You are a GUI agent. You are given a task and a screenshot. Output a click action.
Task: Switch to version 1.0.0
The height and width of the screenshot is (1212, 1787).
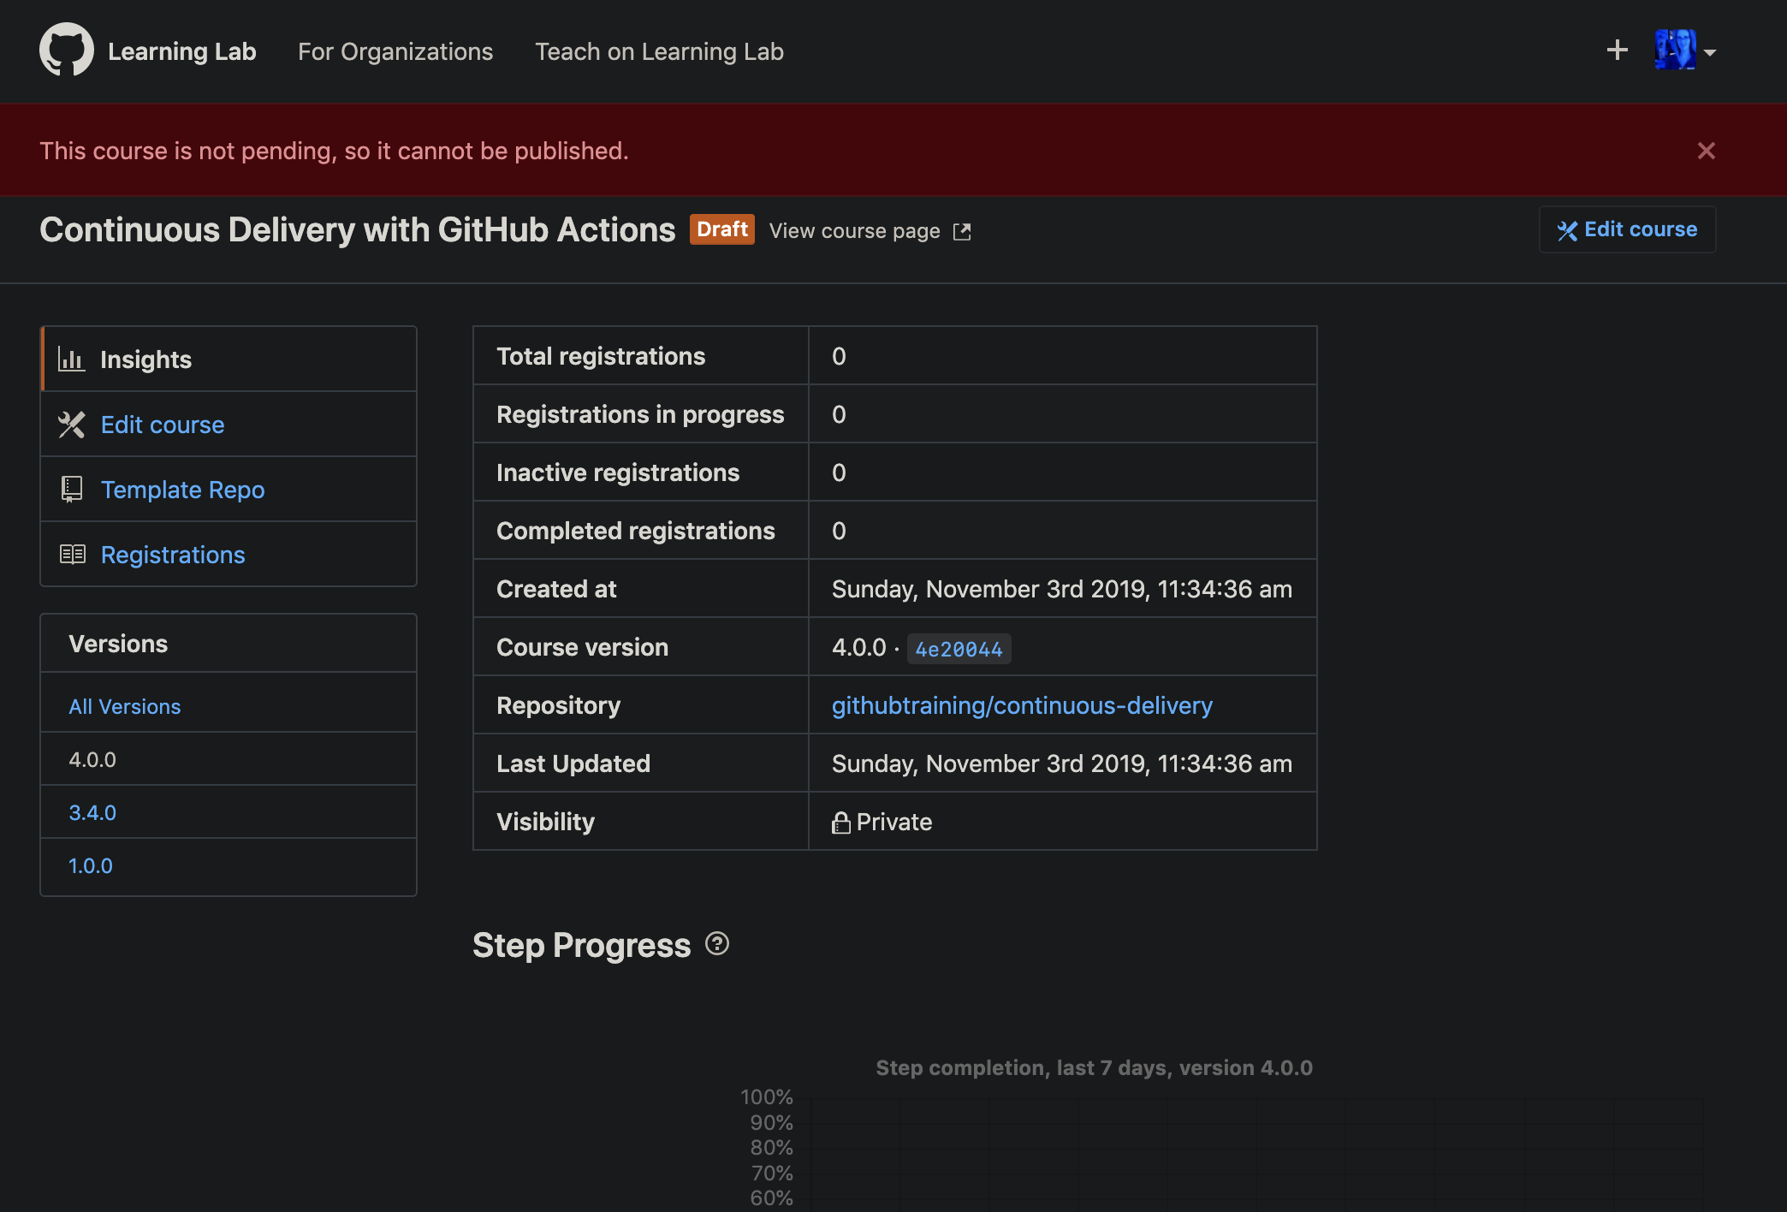[91, 865]
